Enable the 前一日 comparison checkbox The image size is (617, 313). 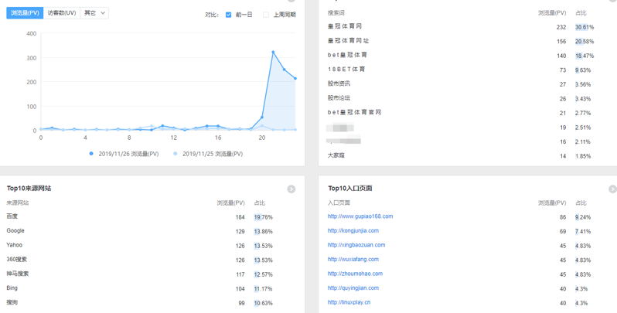[x=228, y=15]
